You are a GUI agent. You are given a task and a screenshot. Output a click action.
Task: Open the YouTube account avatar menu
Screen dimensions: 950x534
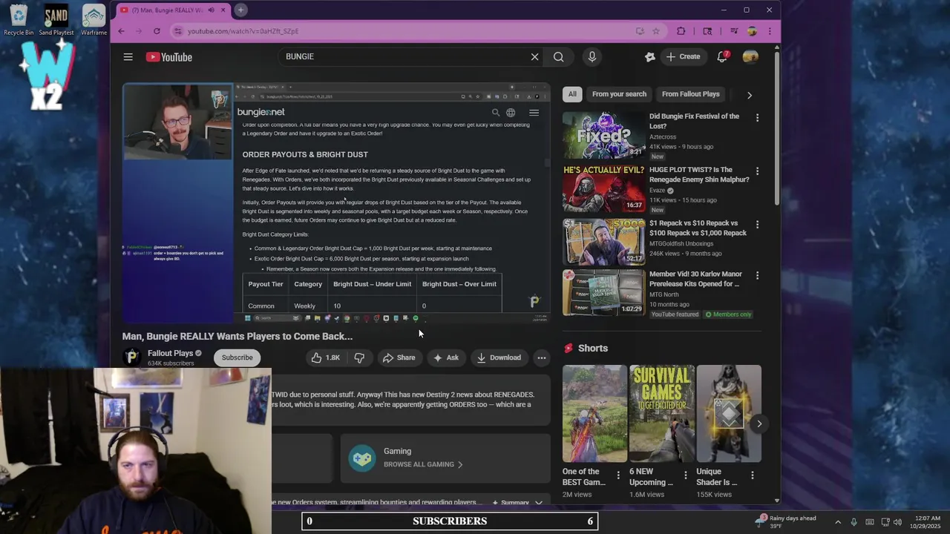click(750, 57)
